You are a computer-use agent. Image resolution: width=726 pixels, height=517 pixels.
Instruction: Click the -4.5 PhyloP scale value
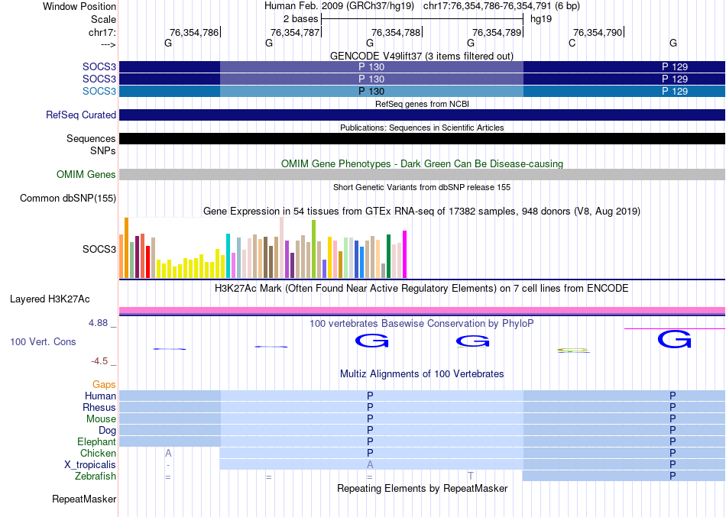click(x=99, y=361)
